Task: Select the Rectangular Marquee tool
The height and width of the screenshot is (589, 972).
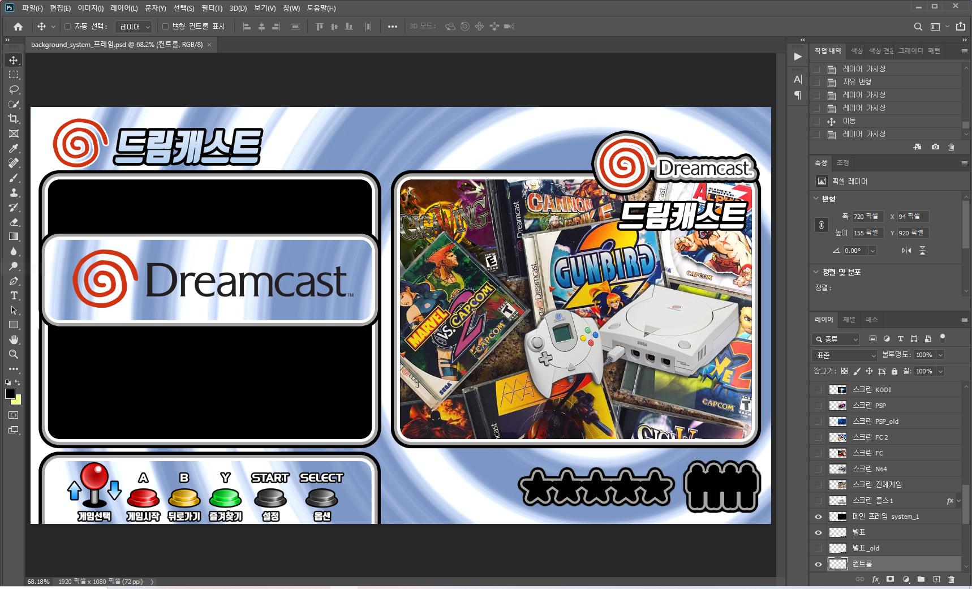Action: click(14, 75)
